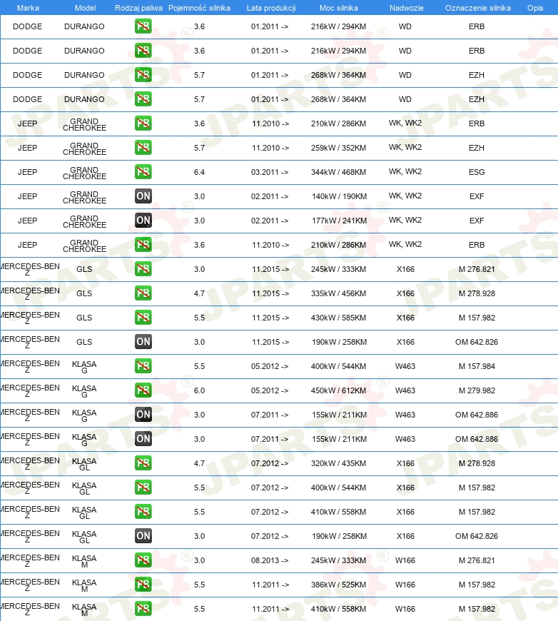The height and width of the screenshot is (621, 558).
Task: Click the Model column header
Action: (85, 8)
